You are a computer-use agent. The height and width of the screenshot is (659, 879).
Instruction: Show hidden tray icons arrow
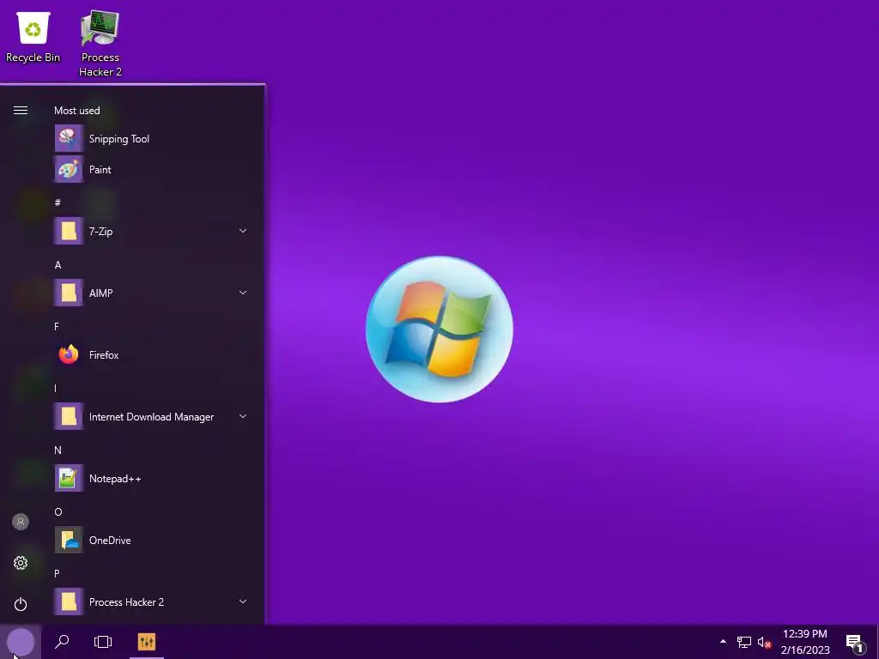click(723, 642)
